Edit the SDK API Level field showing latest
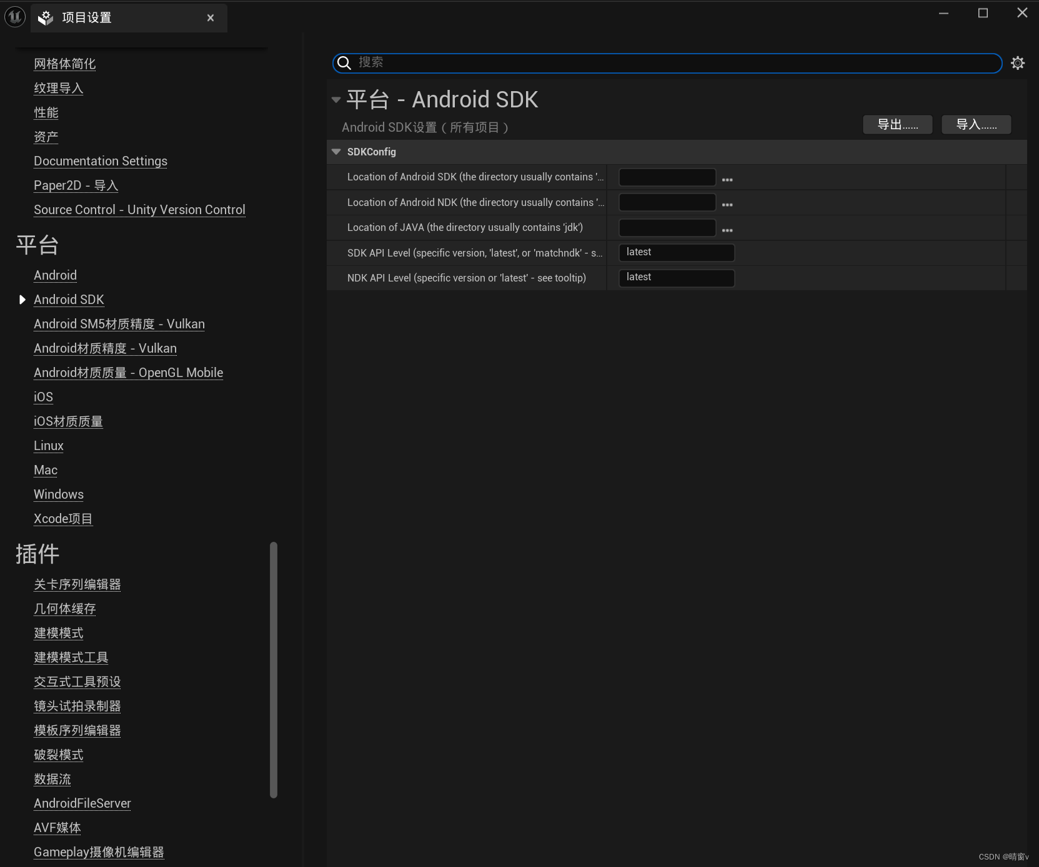1039x867 pixels. [677, 252]
